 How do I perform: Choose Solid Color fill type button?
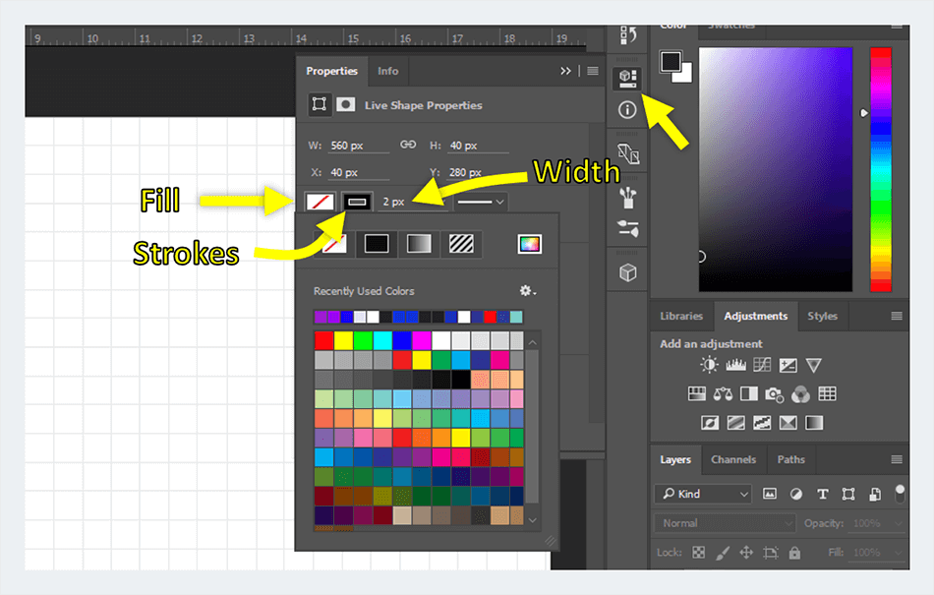[x=377, y=244]
